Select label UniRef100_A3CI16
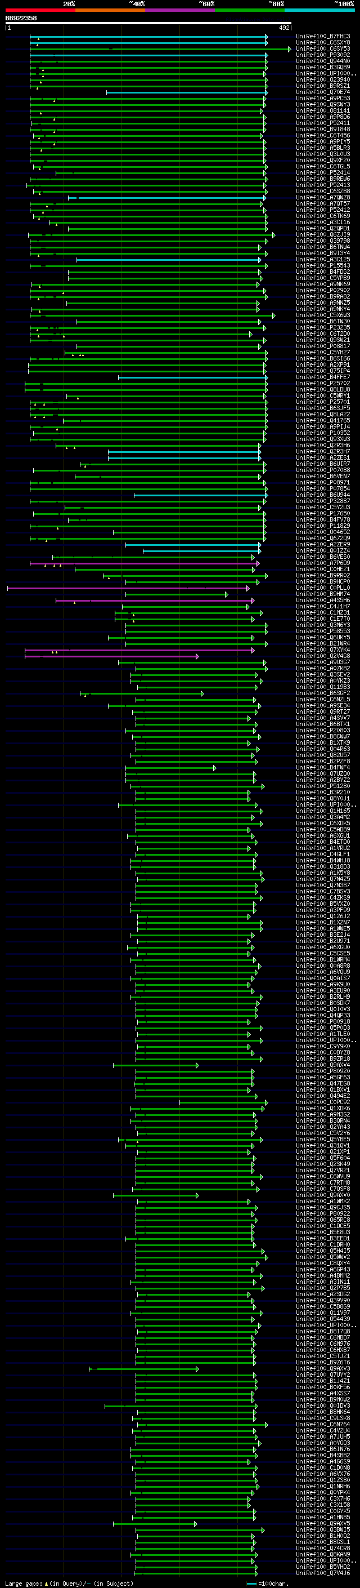Viewport: 360px width, 1588px height. point(323,223)
